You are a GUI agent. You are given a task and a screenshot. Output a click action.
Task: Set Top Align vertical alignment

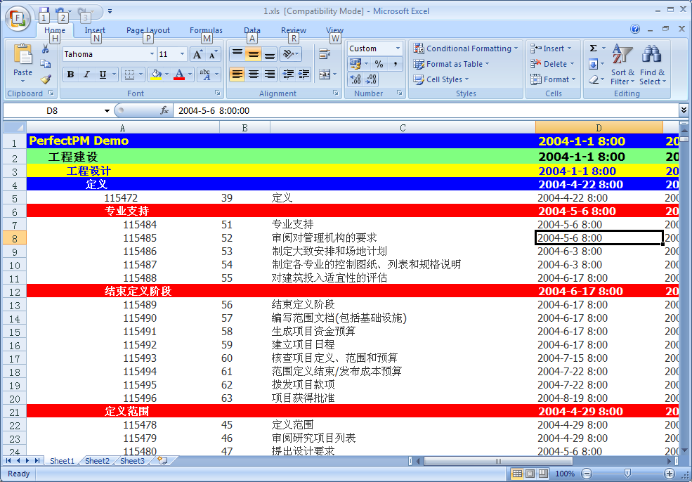coord(237,54)
